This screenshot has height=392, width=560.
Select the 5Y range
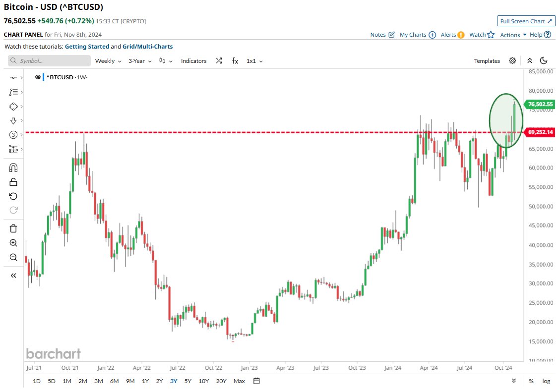tap(188, 381)
